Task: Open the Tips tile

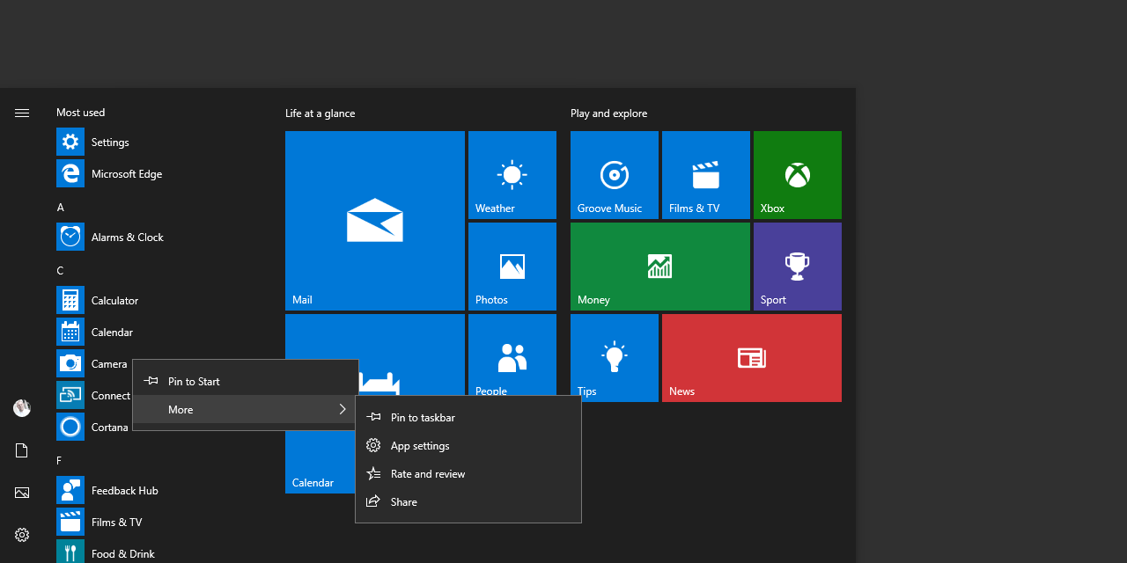Action: [614, 358]
